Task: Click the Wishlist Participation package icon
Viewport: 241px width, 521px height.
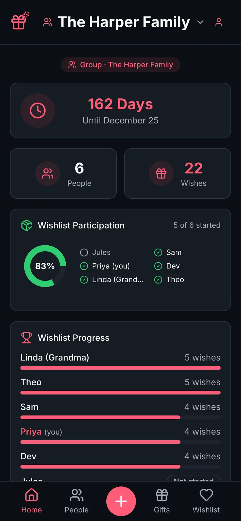Action: [27, 225]
